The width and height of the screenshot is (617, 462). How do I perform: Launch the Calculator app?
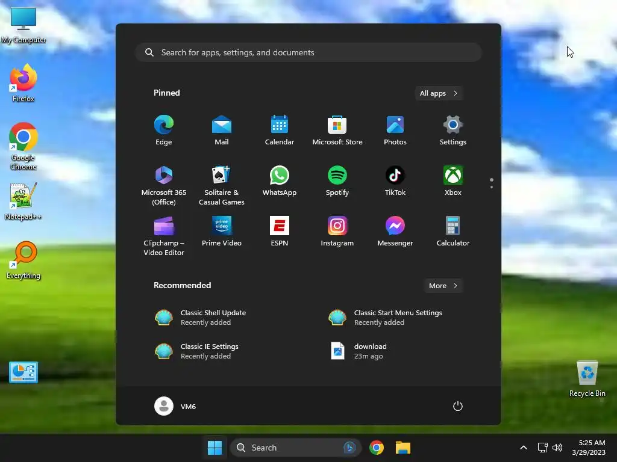[x=453, y=232]
